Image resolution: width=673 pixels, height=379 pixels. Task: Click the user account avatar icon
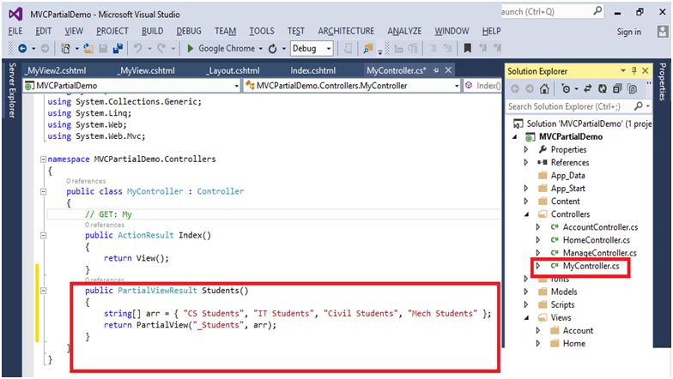click(663, 31)
